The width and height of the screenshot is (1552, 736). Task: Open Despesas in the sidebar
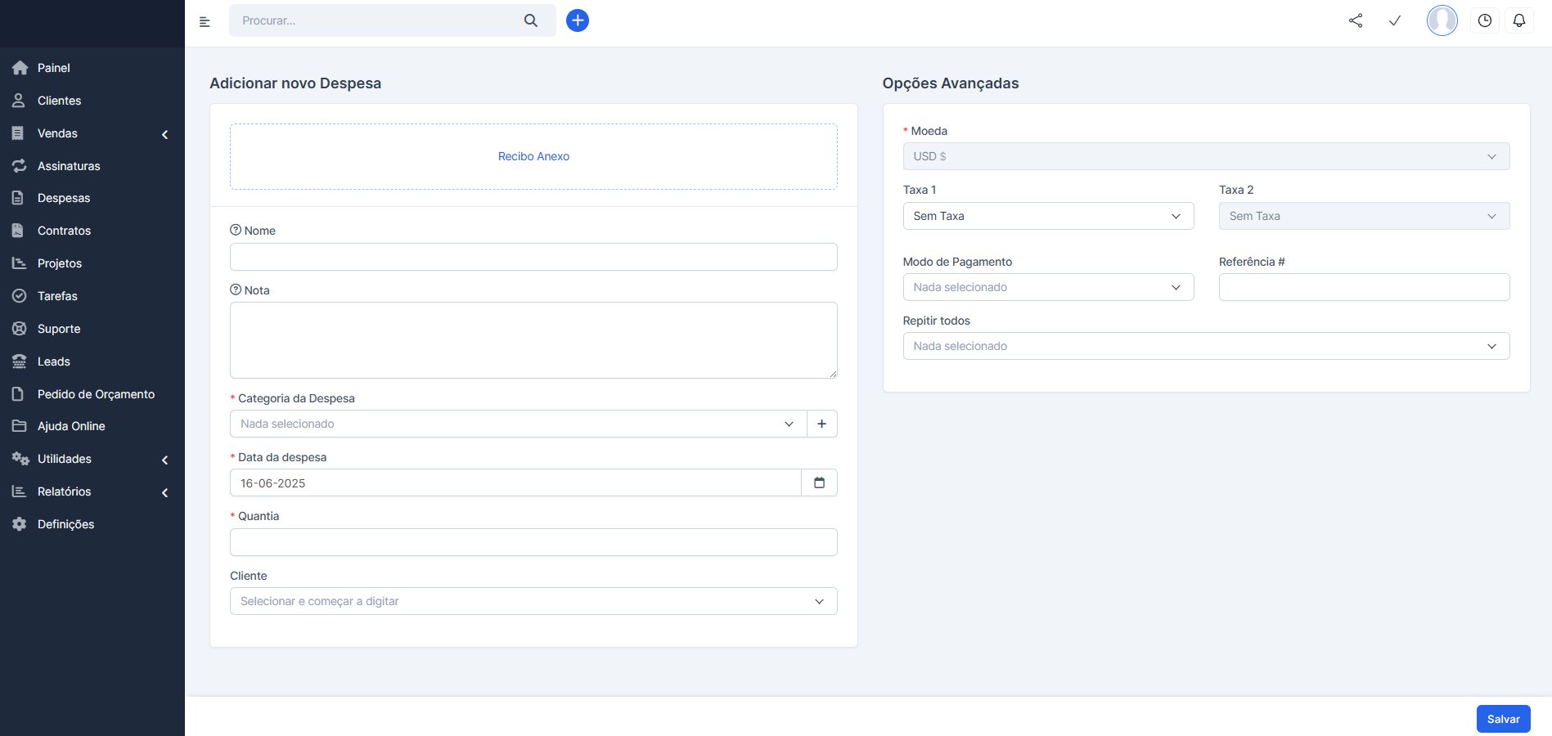point(64,198)
